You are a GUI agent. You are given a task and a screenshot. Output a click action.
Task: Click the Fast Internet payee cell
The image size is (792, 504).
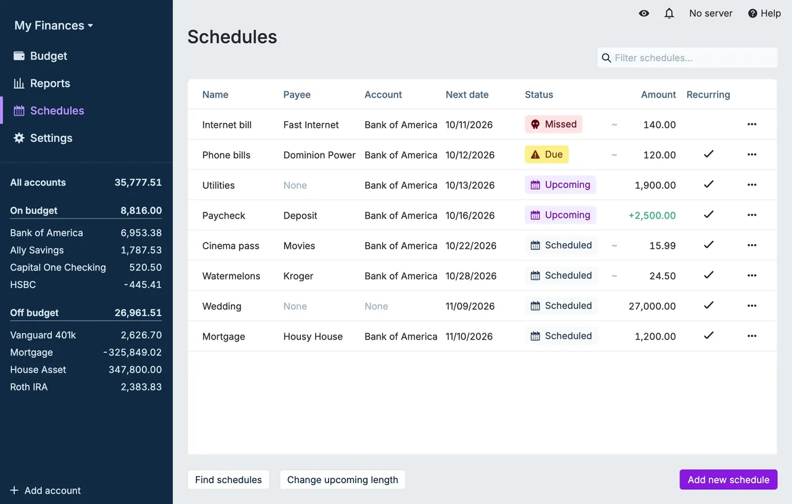[311, 125]
